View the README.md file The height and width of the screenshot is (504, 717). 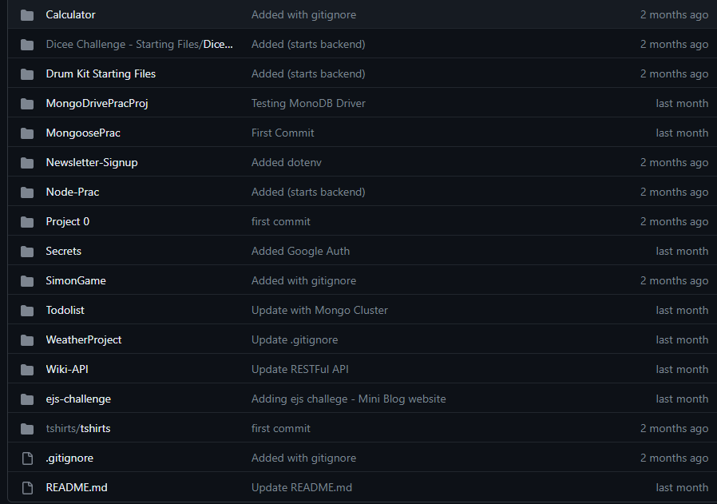[x=77, y=487]
